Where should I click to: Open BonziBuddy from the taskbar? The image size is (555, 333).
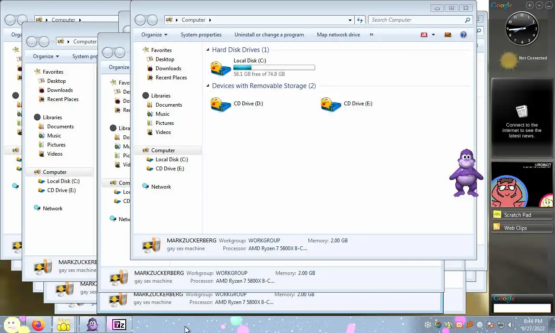pos(92,325)
